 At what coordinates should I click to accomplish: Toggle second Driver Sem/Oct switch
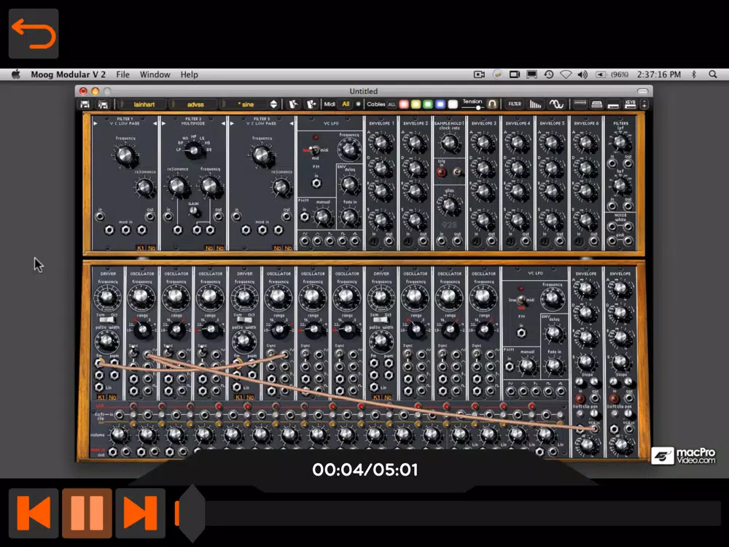tap(243, 319)
